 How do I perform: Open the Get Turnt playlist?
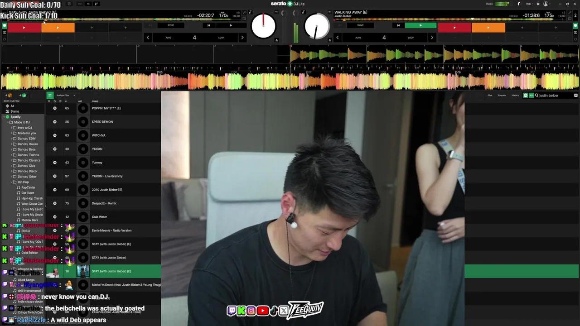[27, 193]
